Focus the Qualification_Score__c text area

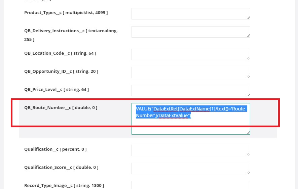(x=190, y=169)
